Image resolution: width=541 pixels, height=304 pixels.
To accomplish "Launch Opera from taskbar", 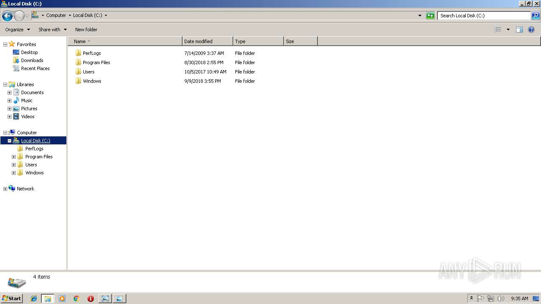I will (x=90, y=299).
